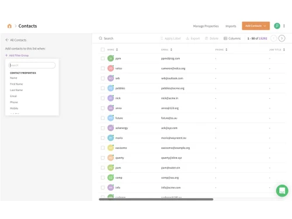Sort by the Job Title column arrows
This screenshot has width=292, height=219.
tap(284, 50)
